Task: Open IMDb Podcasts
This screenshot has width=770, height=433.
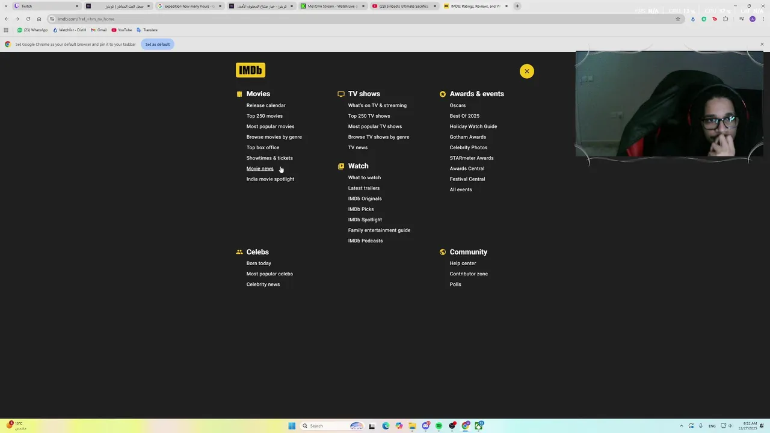Action: coord(365,241)
